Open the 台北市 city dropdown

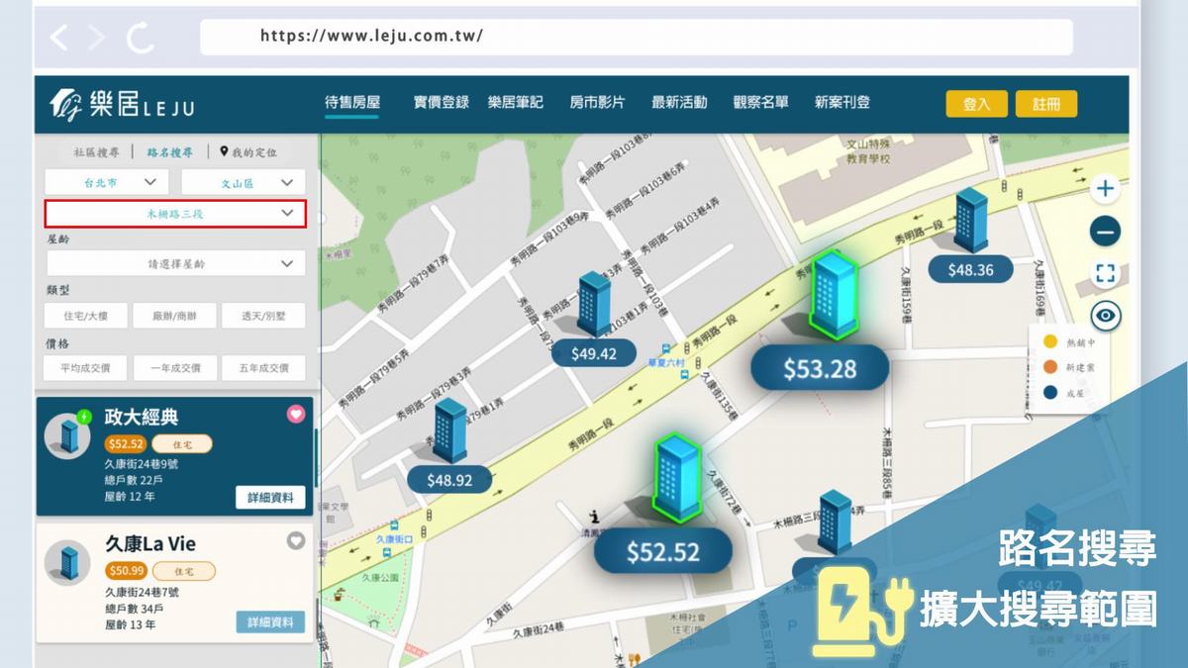(x=107, y=182)
